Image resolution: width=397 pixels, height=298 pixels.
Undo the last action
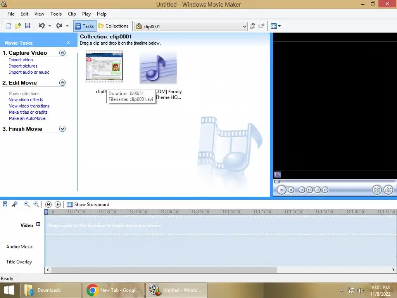(x=42, y=26)
